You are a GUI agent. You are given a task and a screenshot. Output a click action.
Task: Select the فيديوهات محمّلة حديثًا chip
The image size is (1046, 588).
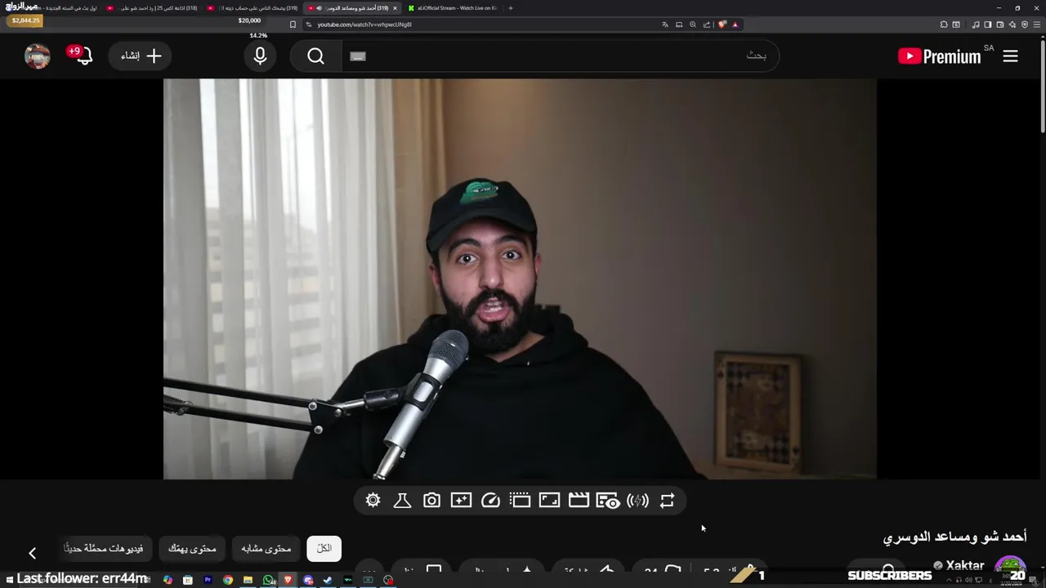tap(104, 548)
